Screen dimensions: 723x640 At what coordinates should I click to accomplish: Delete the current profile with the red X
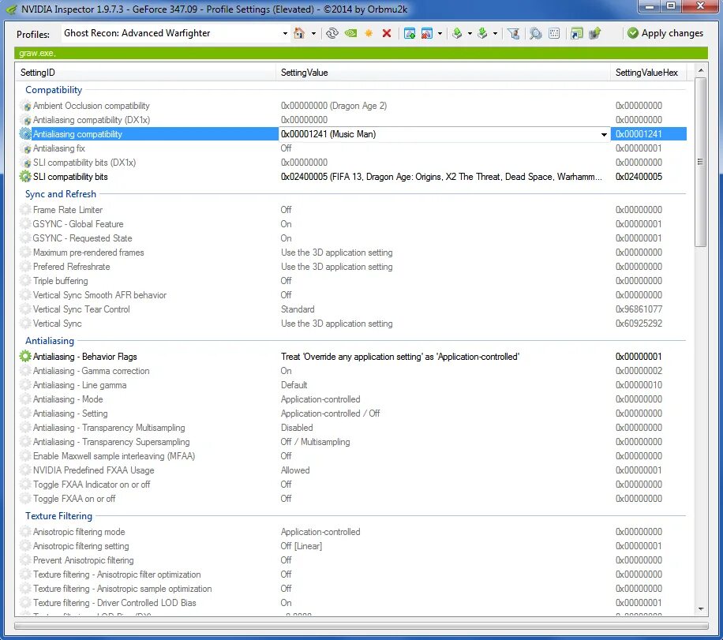(x=387, y=33)
